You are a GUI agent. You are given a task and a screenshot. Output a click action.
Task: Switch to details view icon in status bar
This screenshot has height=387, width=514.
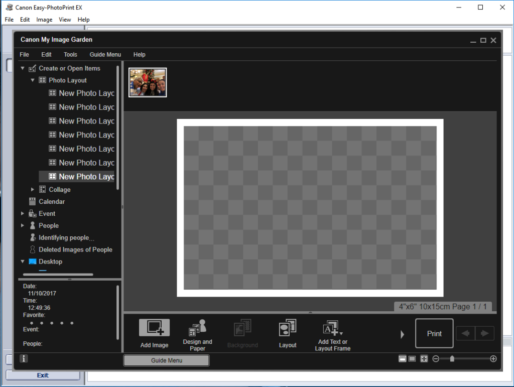pyautogui.click(x=412, y=359)
